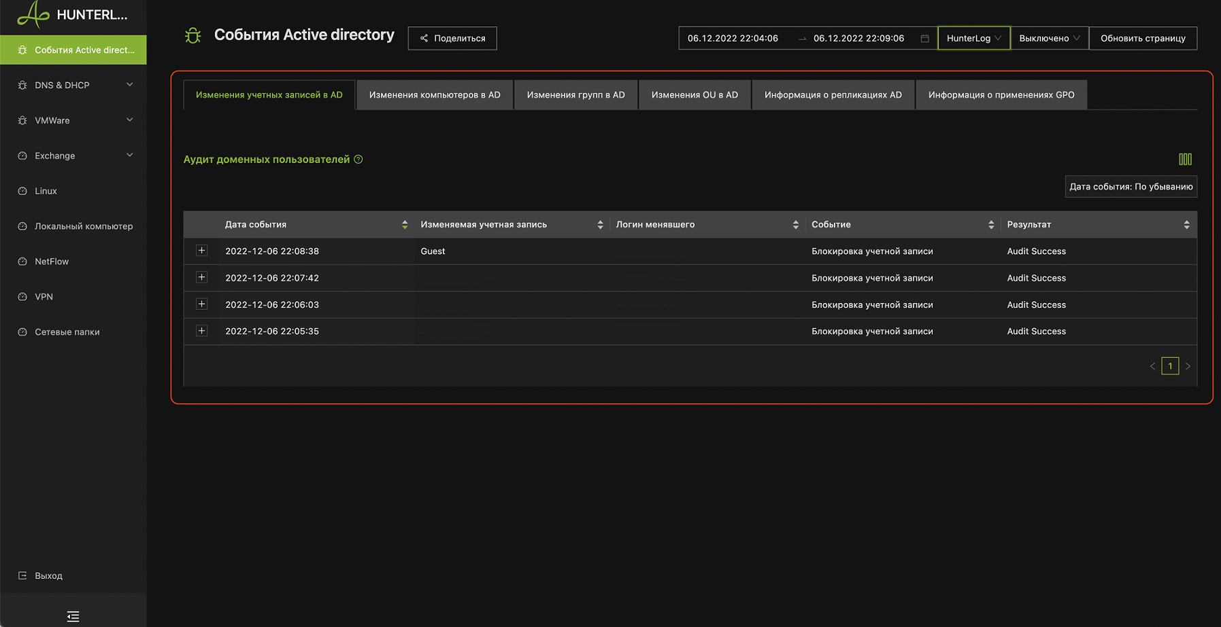The image size is (1221, 627).
Task: Sort by Изменяемая учетная запись arrows
Action: pos(600,225)
